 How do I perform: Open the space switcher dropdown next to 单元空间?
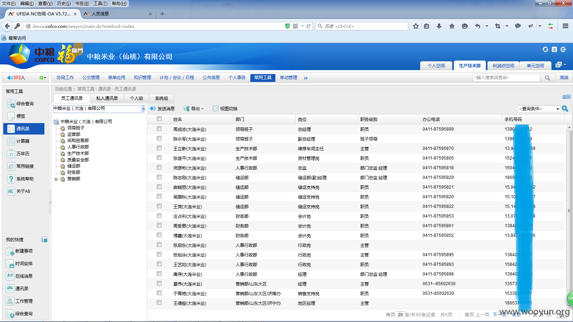[560, 65]
